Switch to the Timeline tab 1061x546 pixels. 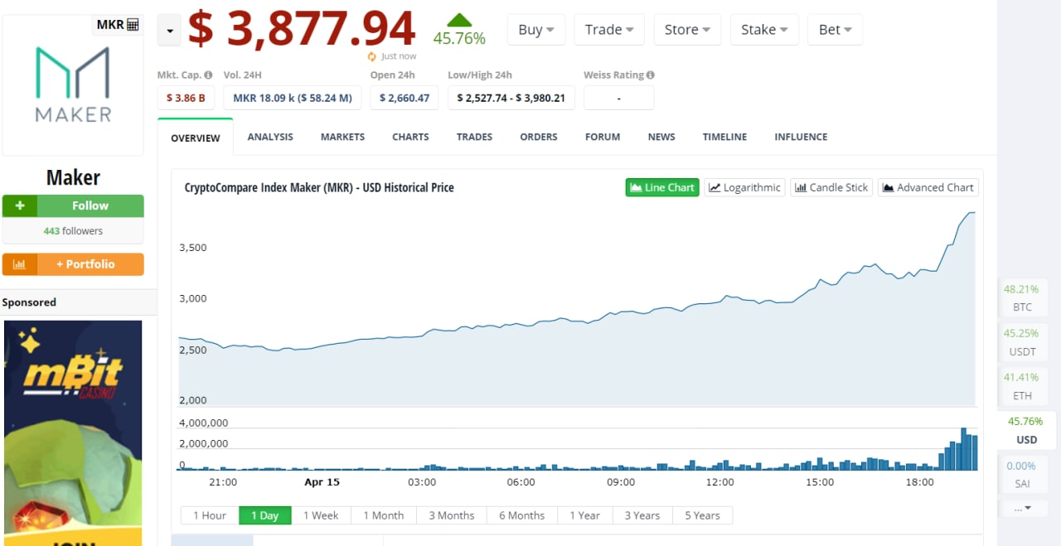coord(724,137)
